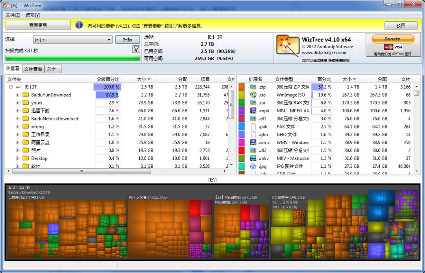This screenshot has height=273, width=425.
Task: Click the .zip file type icon
Action: click(x=253, y=87)
